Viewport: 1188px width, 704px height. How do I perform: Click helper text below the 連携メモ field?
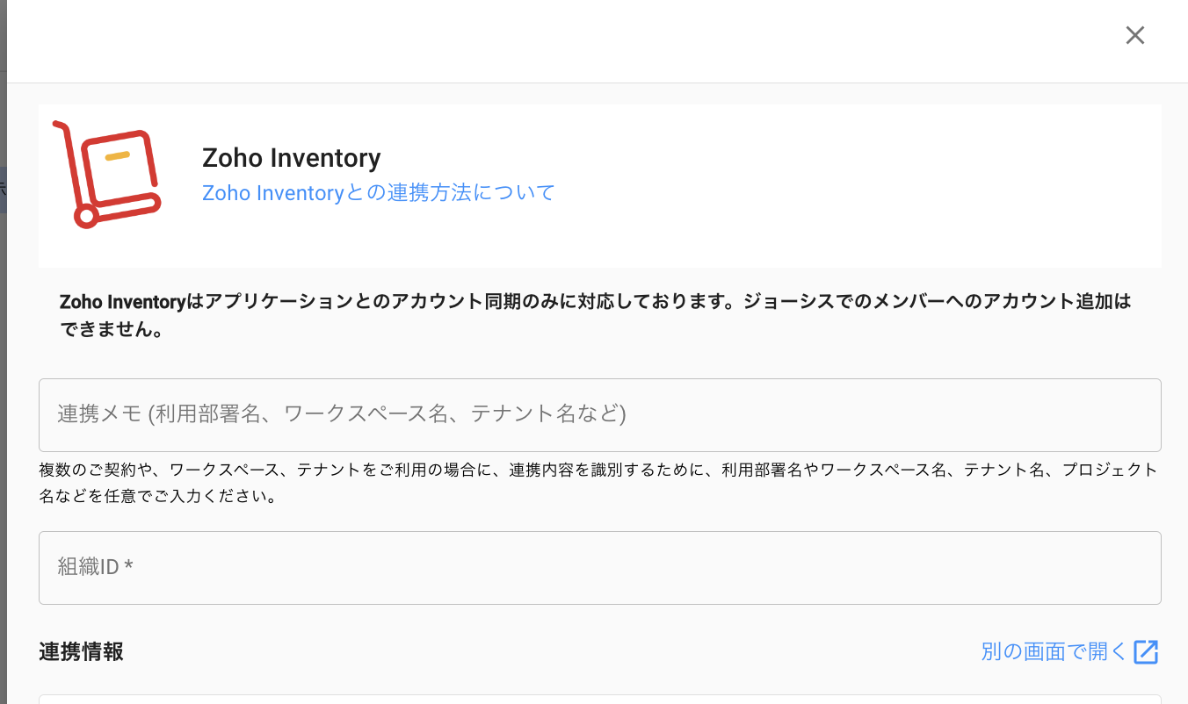pyautogui.click(x=598, y=470)
